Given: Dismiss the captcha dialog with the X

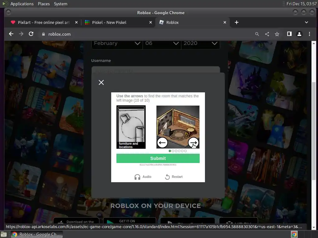Looking at the screenshot, I should [x=101, y=82].
